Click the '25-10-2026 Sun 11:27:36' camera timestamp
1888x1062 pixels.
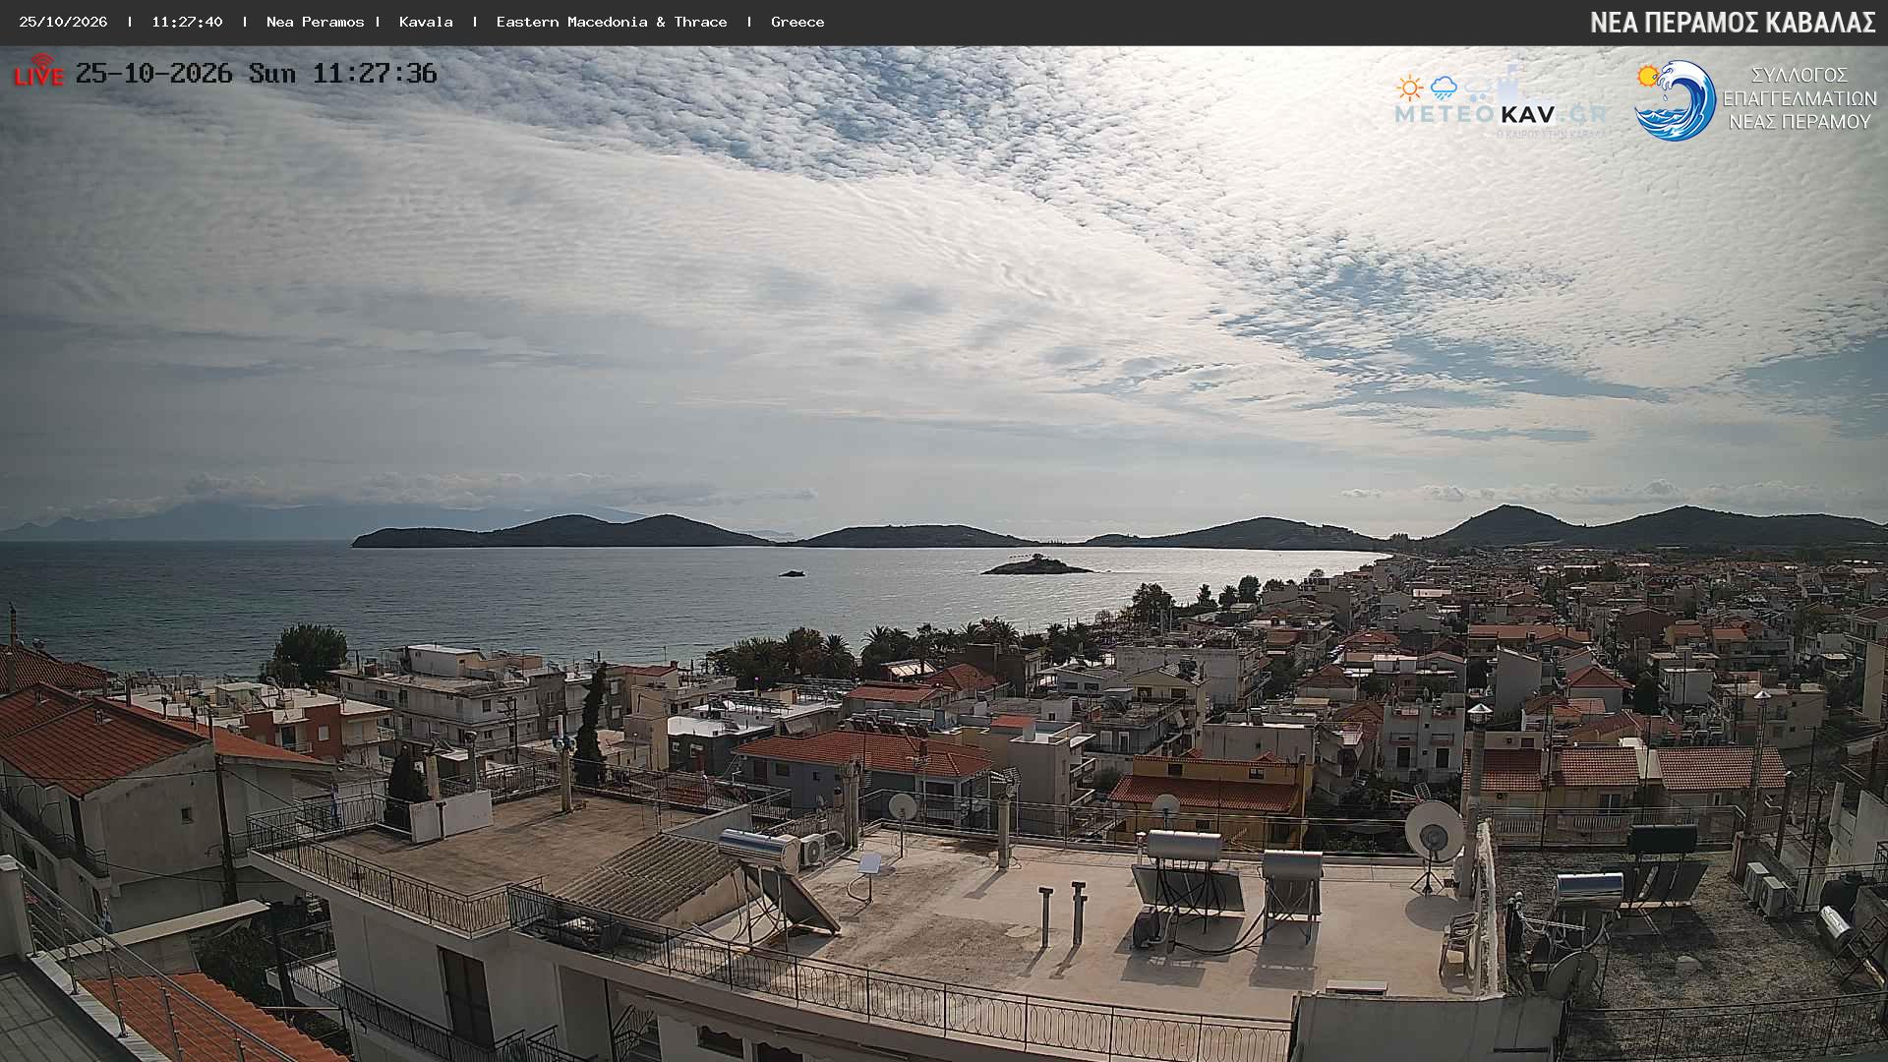click(x=256, y=74)
